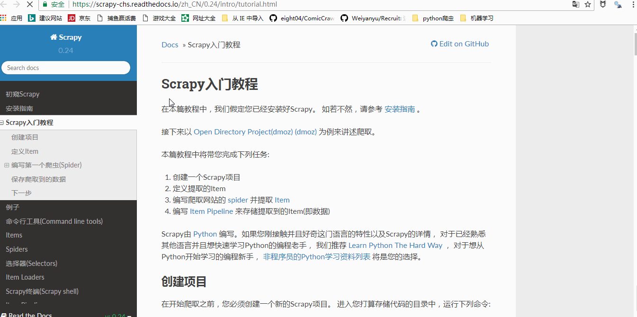This screenshot has width=637, height=317.
Task: Go to 保存爬取到的数据 in sidebar
Action: click(39, 179)
